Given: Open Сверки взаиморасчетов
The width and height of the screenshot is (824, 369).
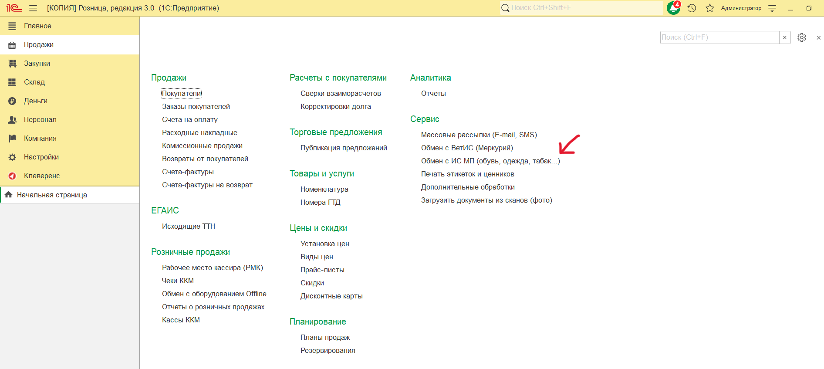Looking at the screenshot, I should point(341,93).
